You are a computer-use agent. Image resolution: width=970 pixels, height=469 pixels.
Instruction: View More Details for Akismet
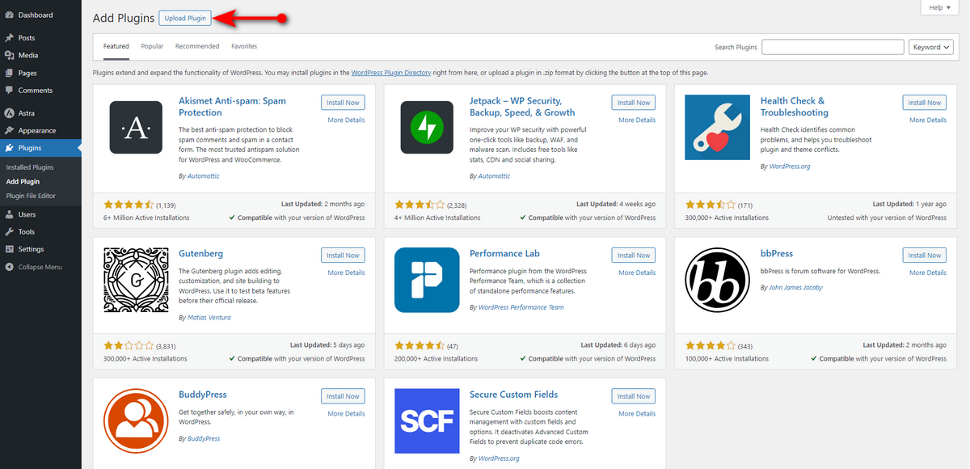pyautogui.click(x=346, y=120)
